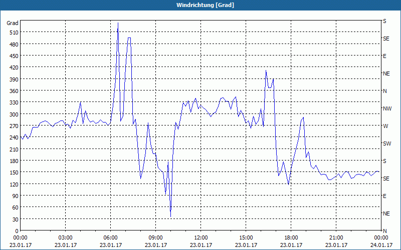
Task: Click the 210 y-axis tick label
Action: 14,149
